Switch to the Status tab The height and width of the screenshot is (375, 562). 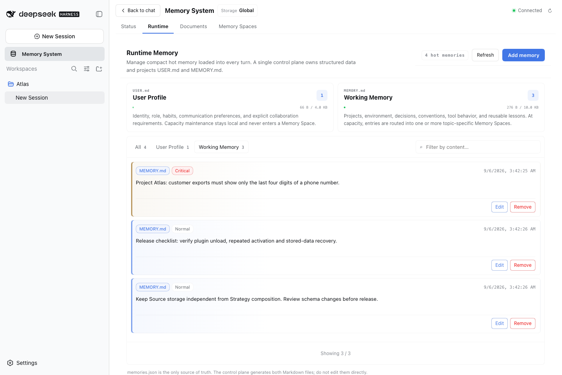click(x=128, y=27)
